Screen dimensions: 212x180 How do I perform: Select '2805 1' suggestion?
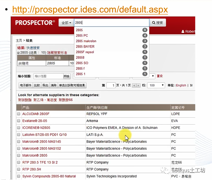[112, 74]
